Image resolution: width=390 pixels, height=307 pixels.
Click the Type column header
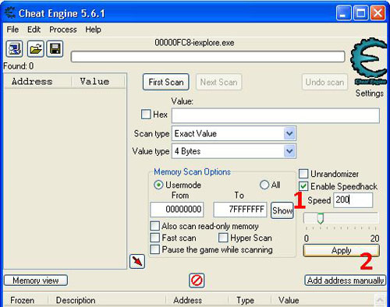250,300
